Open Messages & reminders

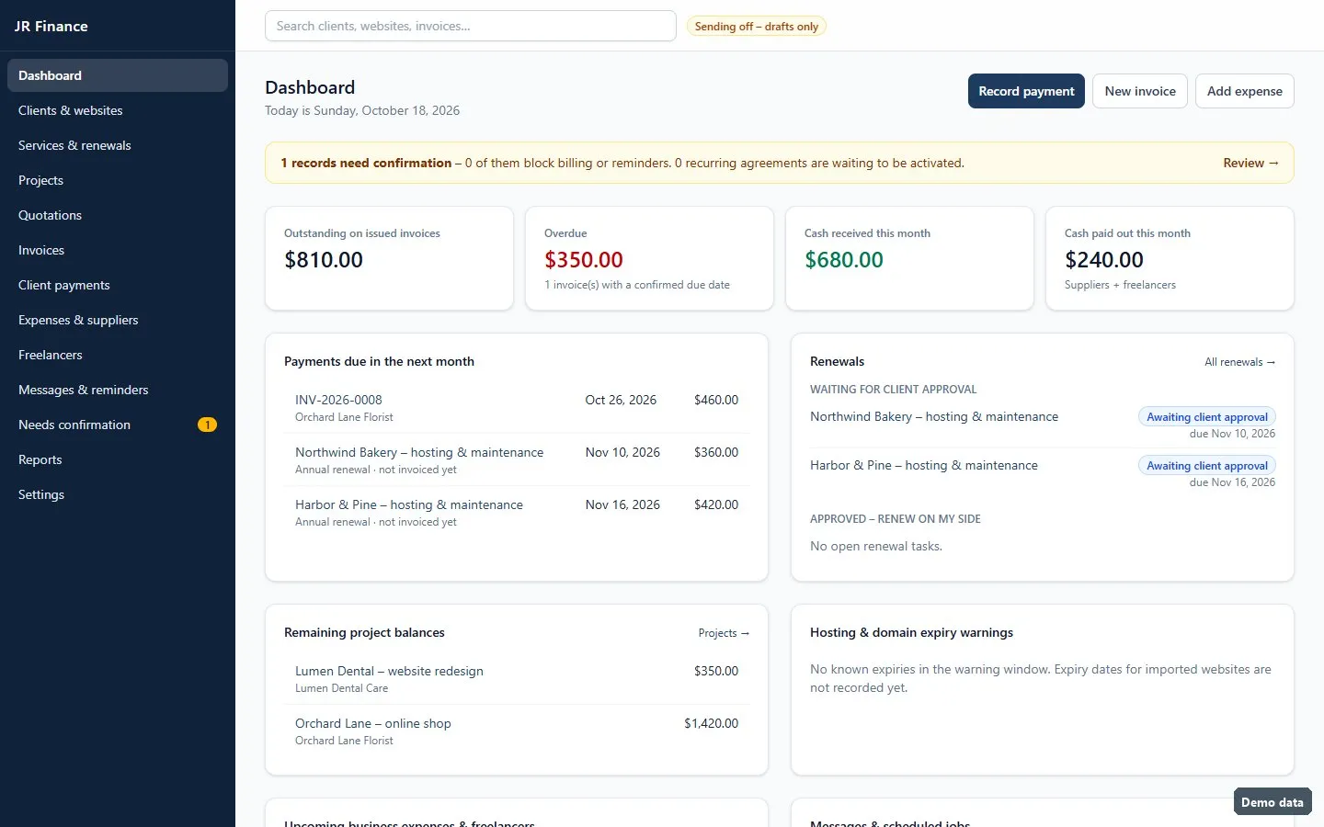click(x=117, y=390)
